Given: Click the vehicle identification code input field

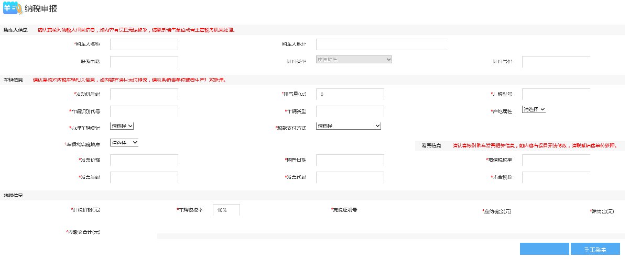Looking at the screenshot, I should point(144,111).
